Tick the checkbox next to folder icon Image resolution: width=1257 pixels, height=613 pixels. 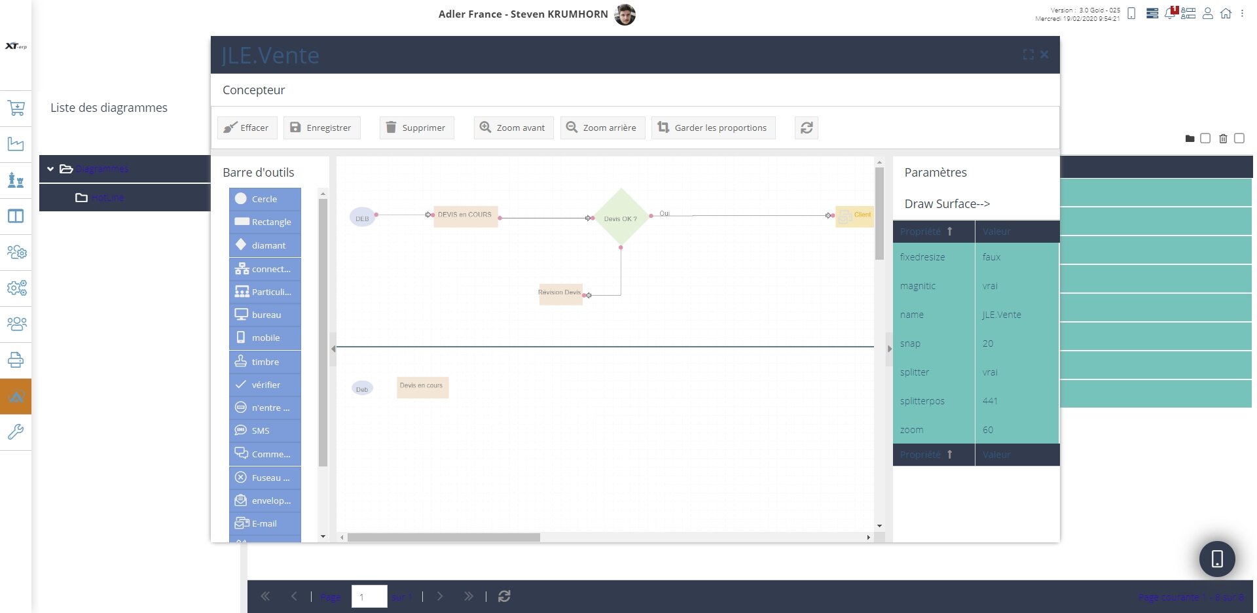point(1205,138)
